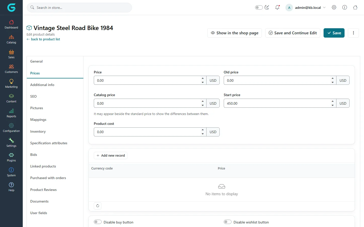Increase the Price value with the up arrow

[203, 78]
